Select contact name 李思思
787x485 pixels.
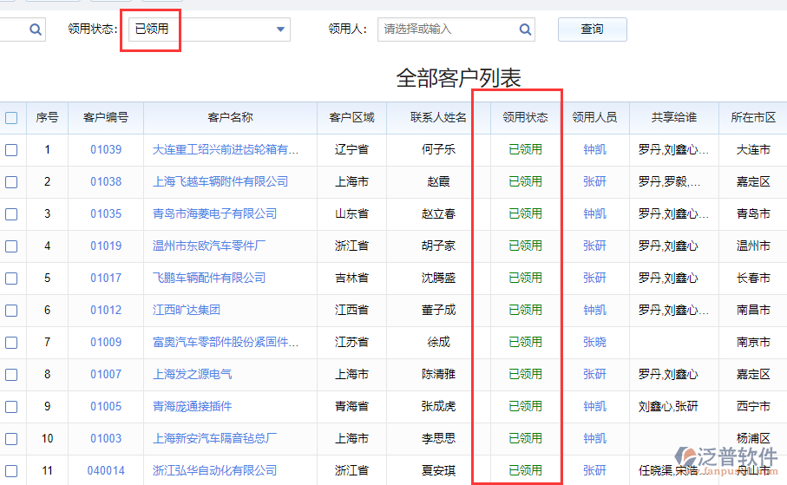click(439, 439)
